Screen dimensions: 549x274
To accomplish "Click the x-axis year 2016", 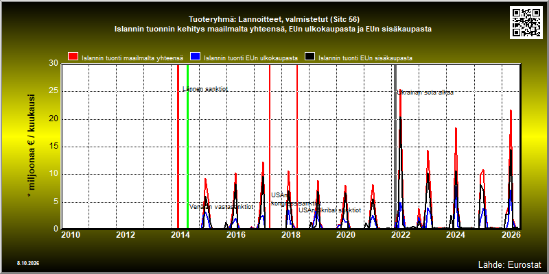I will click(235, 234).
